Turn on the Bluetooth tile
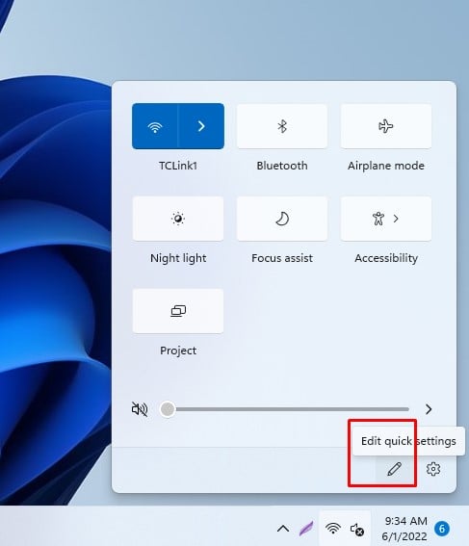 (282, 126)
